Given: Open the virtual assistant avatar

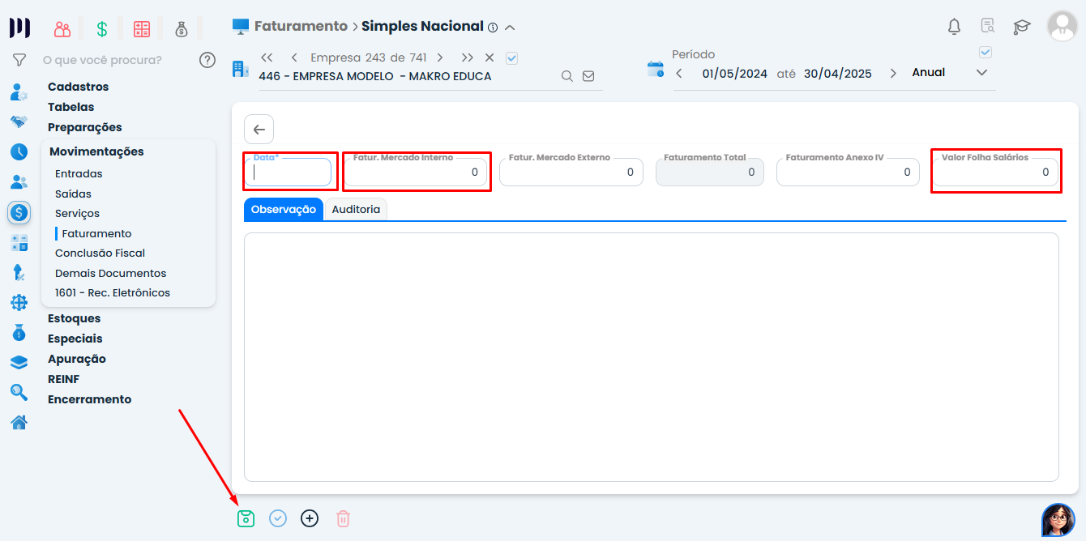Looking at the screenshot, I should pyautogui.click(x=1058, y=520).
